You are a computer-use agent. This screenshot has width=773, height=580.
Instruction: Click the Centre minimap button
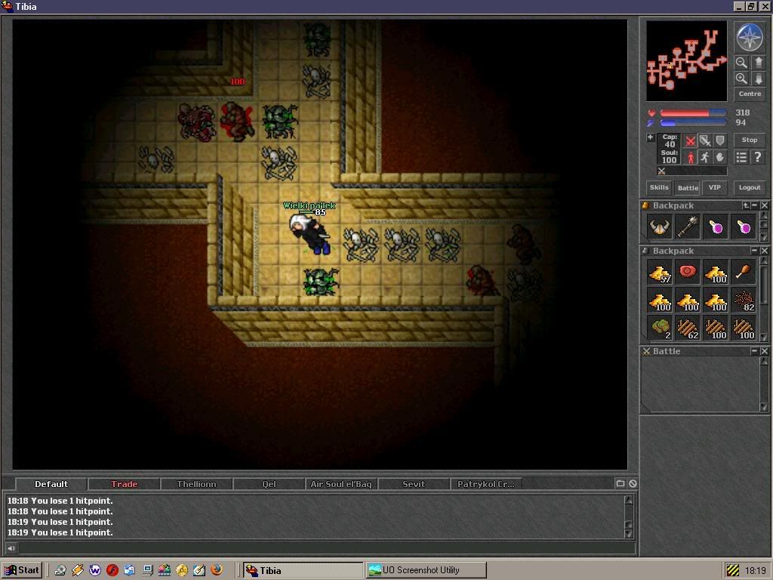coord(750,94)
